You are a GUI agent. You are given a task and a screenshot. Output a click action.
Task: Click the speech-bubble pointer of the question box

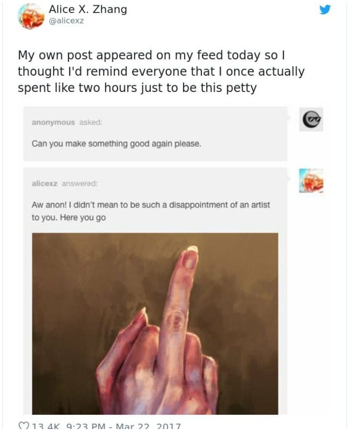(289, 118)
